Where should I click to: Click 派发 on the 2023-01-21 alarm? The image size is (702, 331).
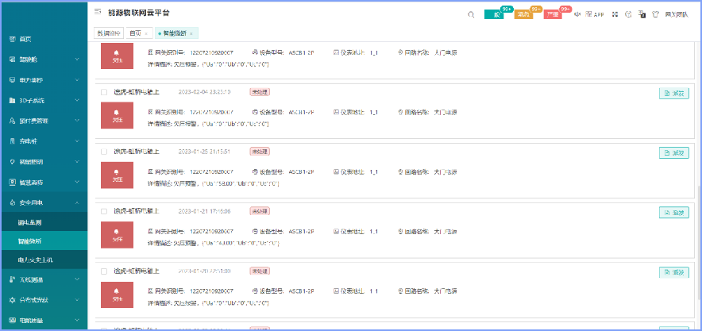click(673, 213)
